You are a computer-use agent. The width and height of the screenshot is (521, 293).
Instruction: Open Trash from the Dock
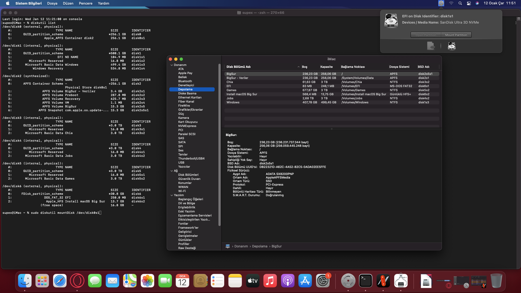point(496,281)
